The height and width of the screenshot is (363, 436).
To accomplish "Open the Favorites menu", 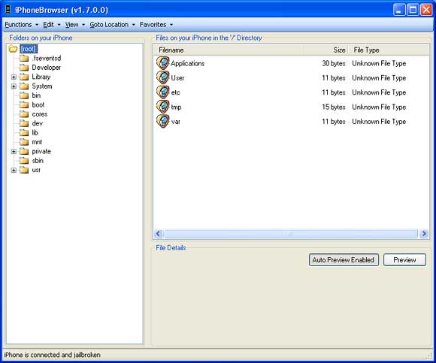I will click(x=156, y=25).
